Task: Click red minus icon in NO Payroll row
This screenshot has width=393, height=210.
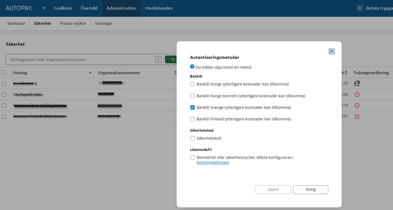Action: click(357, 95)
